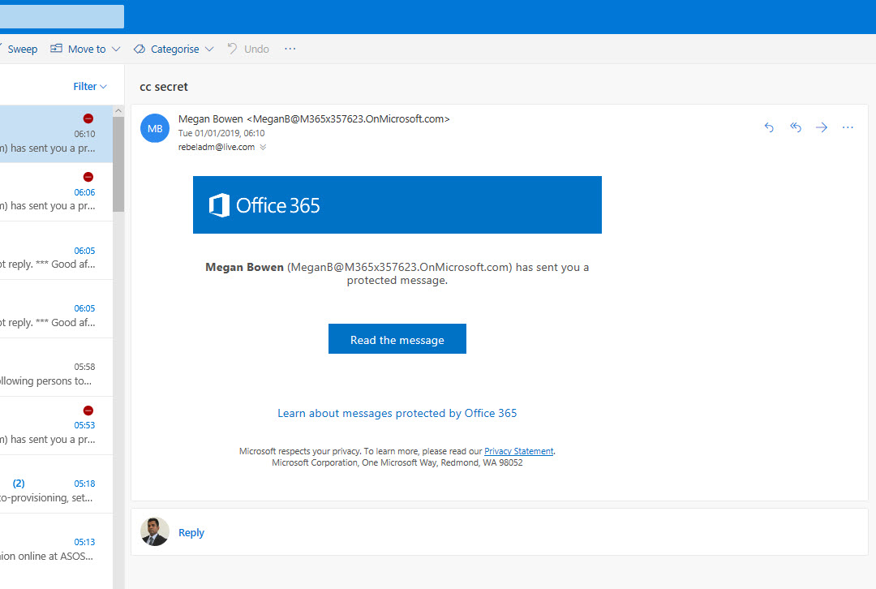Click the MB sender avatar

coord(155,128)
